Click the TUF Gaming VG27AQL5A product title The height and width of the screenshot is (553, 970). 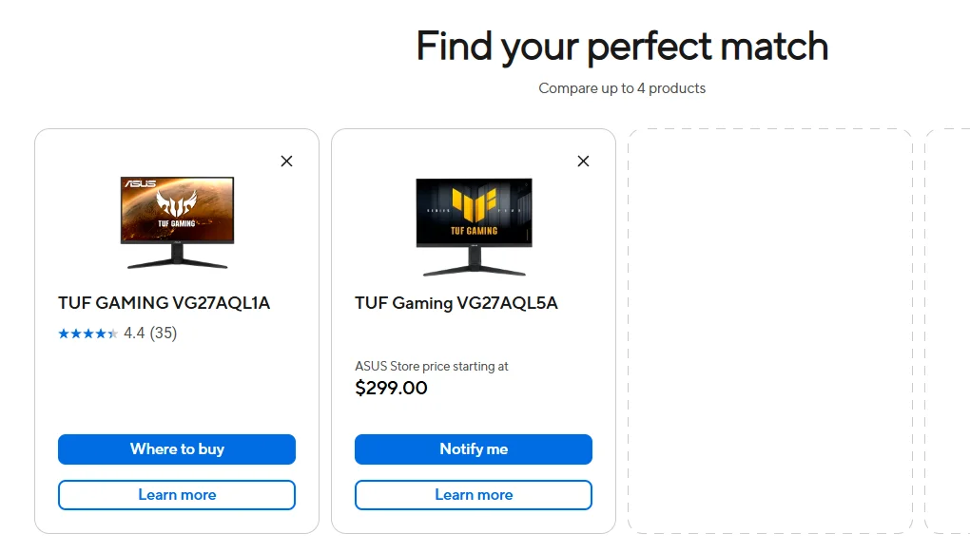[x=456, y=303]
